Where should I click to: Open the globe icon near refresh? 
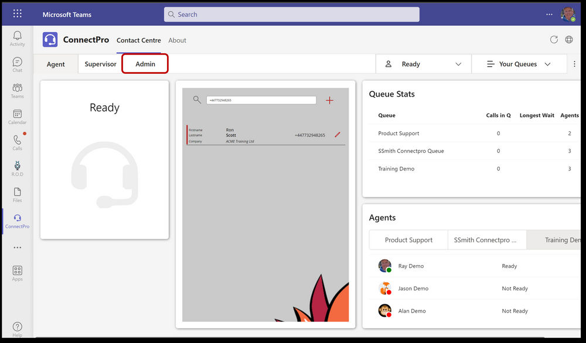click(x=568, y=39)
